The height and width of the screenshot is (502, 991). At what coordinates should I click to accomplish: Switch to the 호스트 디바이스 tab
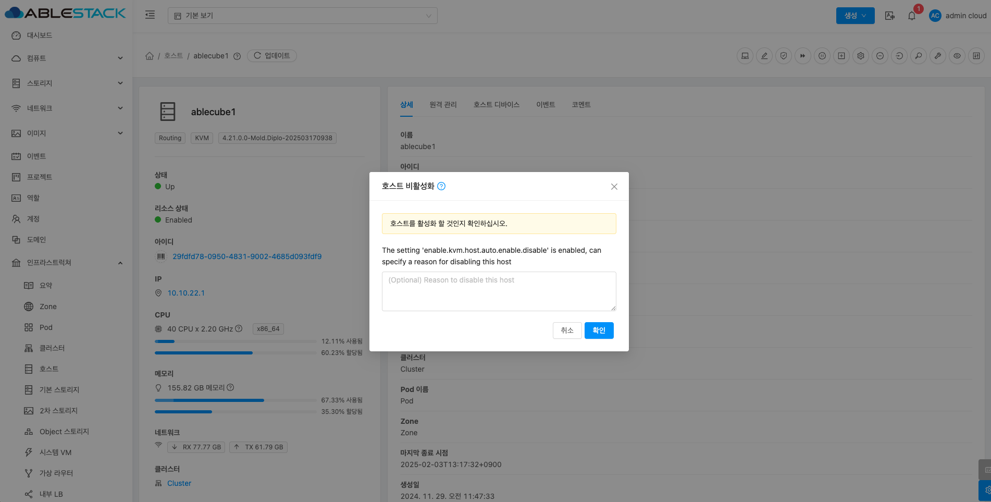(496, 105)
